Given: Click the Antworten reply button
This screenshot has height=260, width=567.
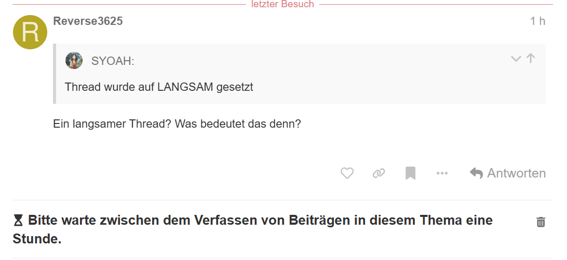Looking at the screenshot, I should (x=516, y=173).
